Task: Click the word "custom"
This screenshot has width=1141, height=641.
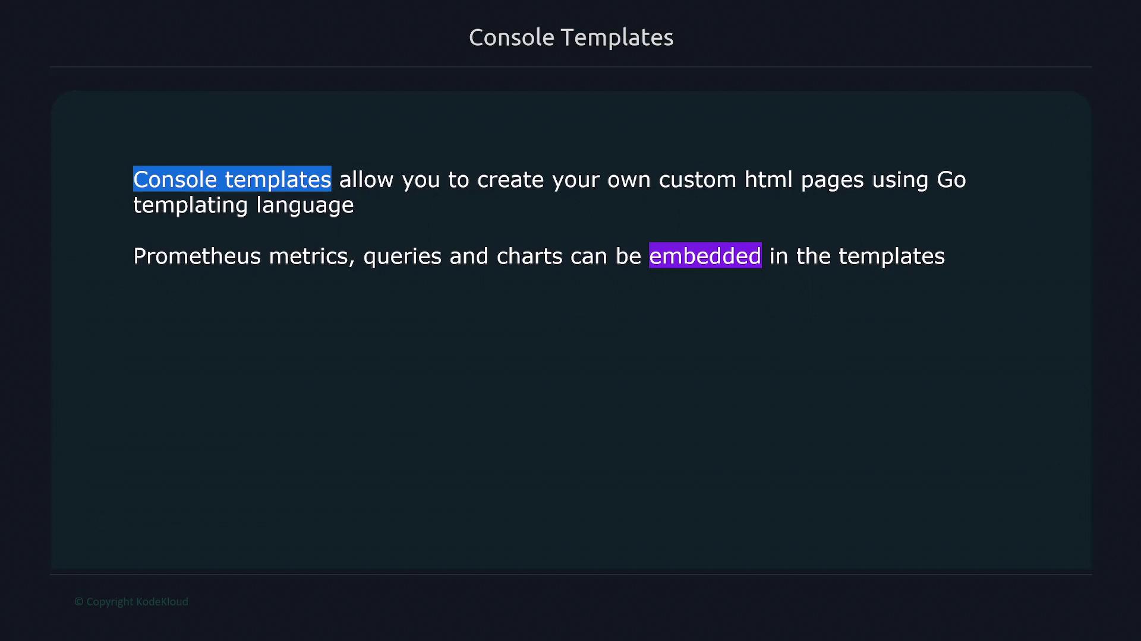Action: (697, 179)
